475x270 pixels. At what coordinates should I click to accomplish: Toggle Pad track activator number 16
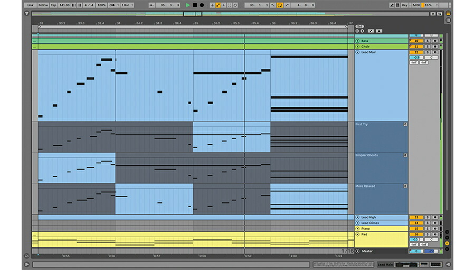tap(416, 234)
